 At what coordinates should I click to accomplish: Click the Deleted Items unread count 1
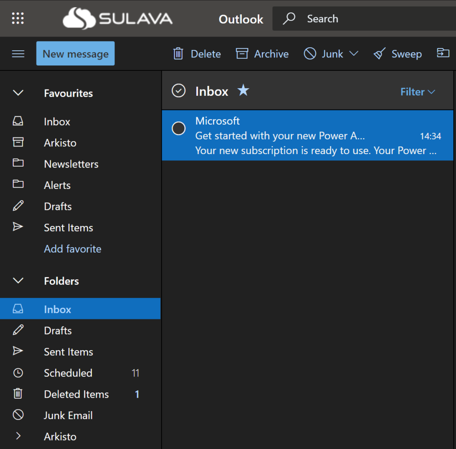pos(137,394)
